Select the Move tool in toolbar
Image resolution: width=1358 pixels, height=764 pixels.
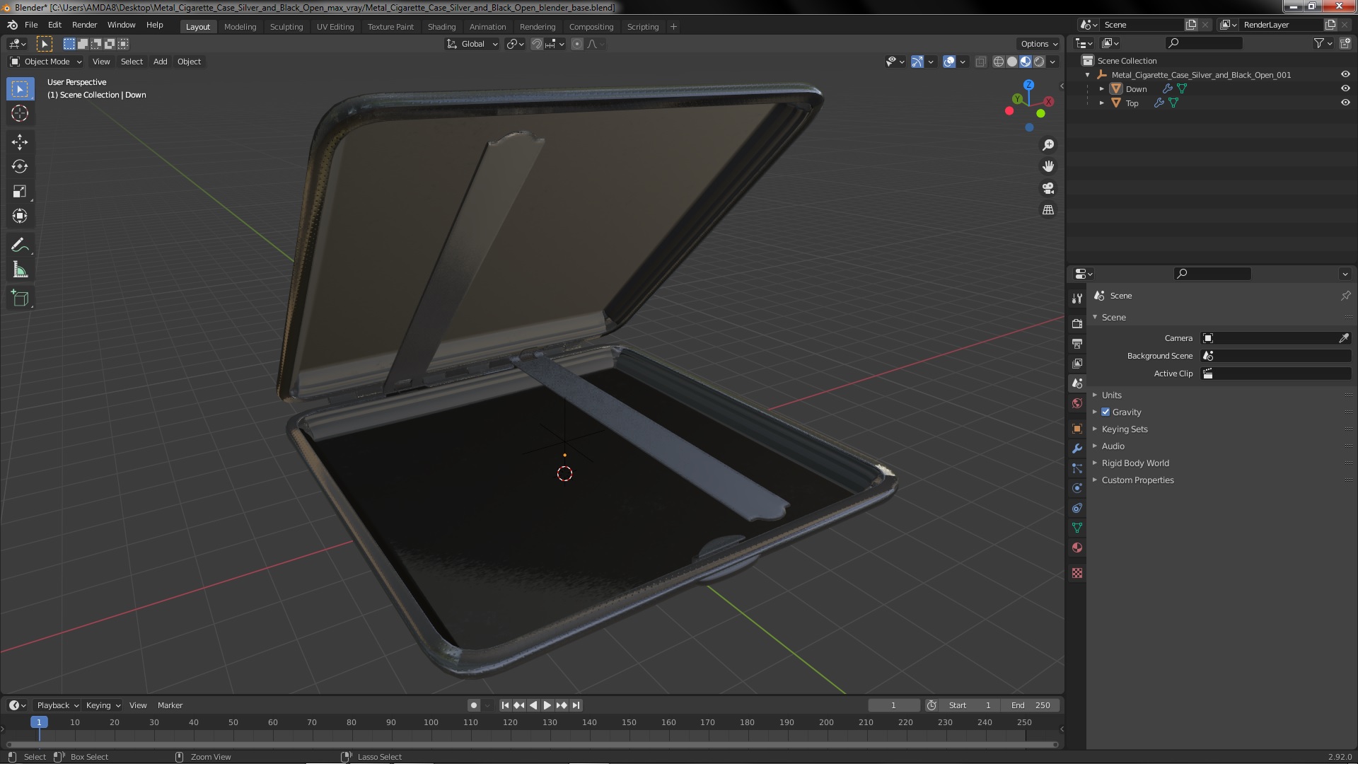21,140
